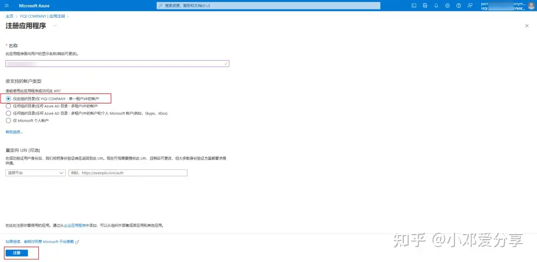Click the 注册 button

16,253
